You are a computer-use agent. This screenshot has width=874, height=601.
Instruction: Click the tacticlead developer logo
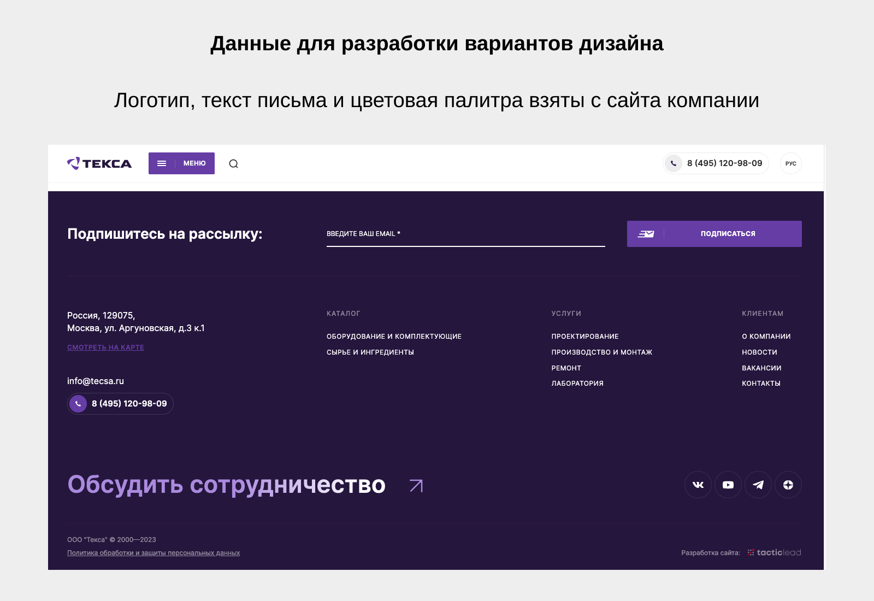773,552
